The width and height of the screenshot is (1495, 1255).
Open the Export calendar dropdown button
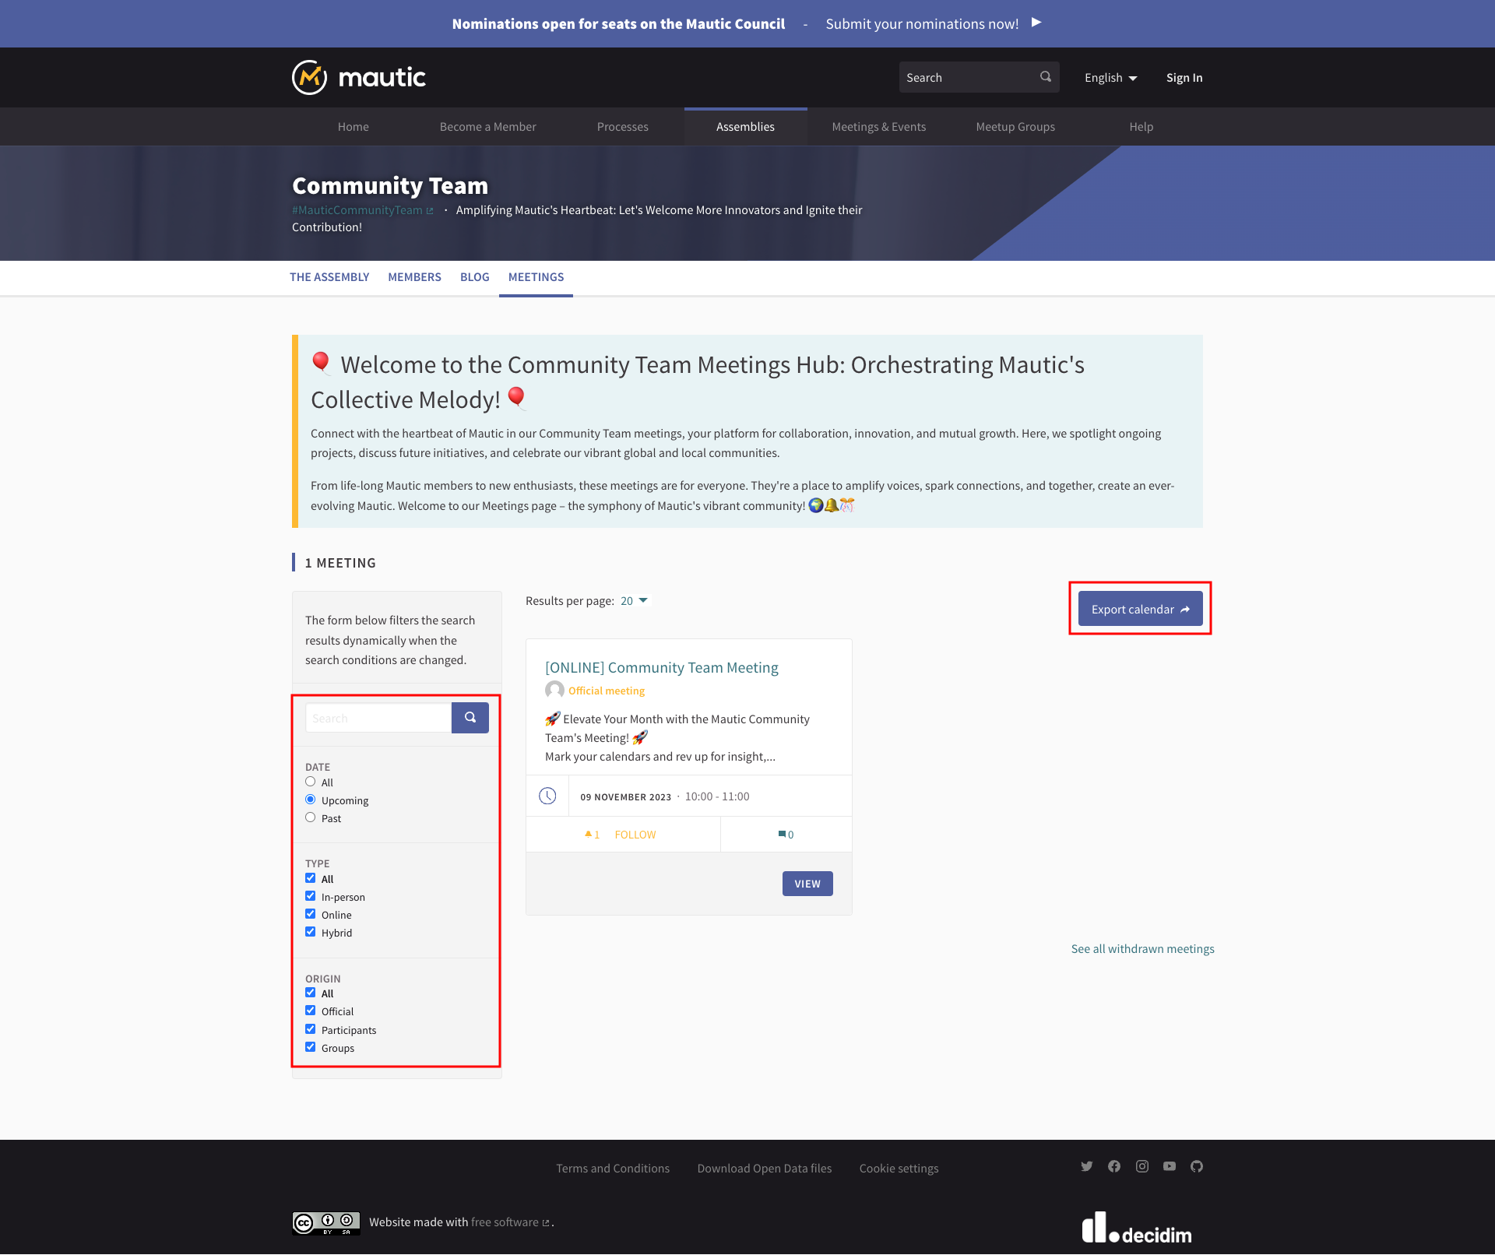click(x=1140, y=609)
